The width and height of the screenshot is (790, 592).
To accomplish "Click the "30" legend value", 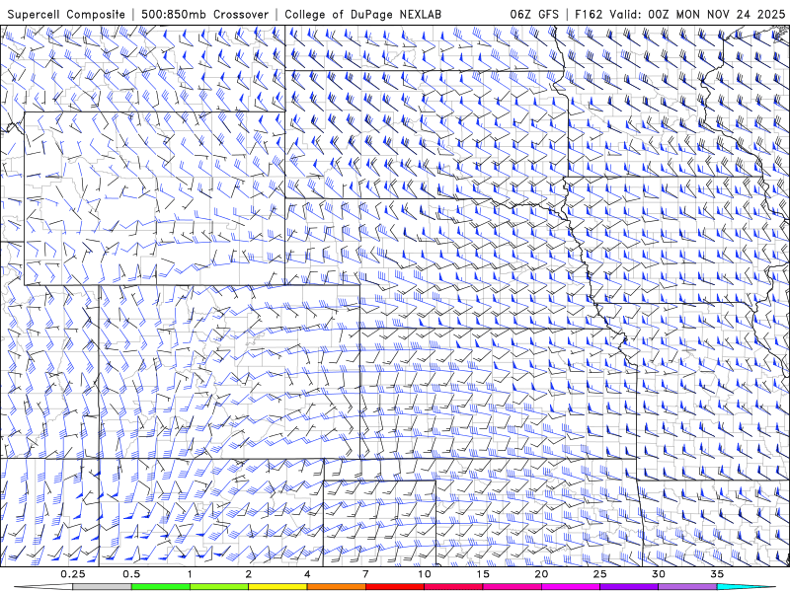I will click(658, 574).
